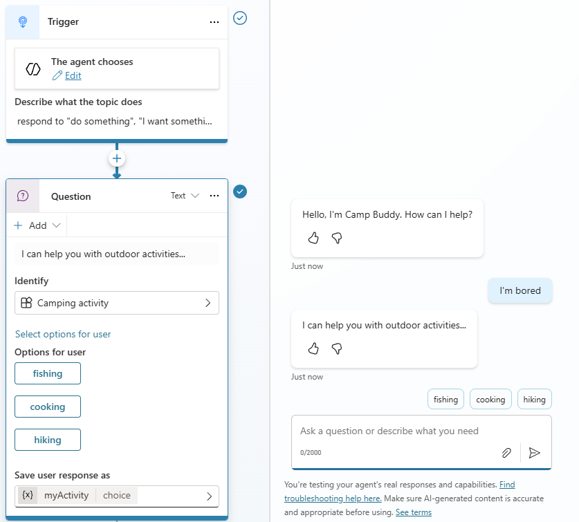Thumbs down the outdoor activities response
This screenshot has width=579, height=522.
(x=337, y=348)
